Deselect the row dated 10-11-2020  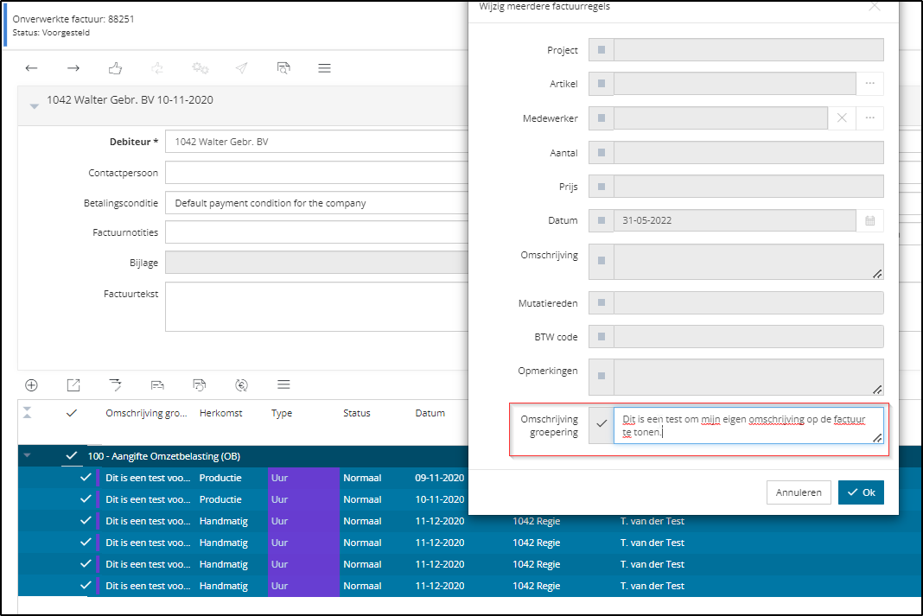pyautogui.click(x=86, y=499)
